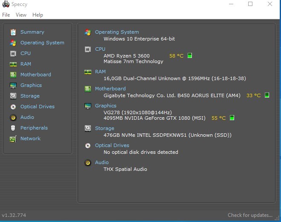The width and height of the screenshot is (281, 222).
Task: Click the RAM module icon in sidebar
Action: [x=13, y=64]
